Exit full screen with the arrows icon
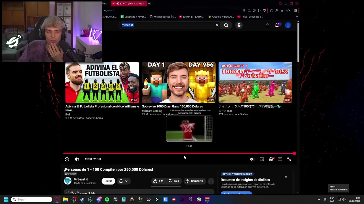The image size is (364, 204). pos(289,159)
